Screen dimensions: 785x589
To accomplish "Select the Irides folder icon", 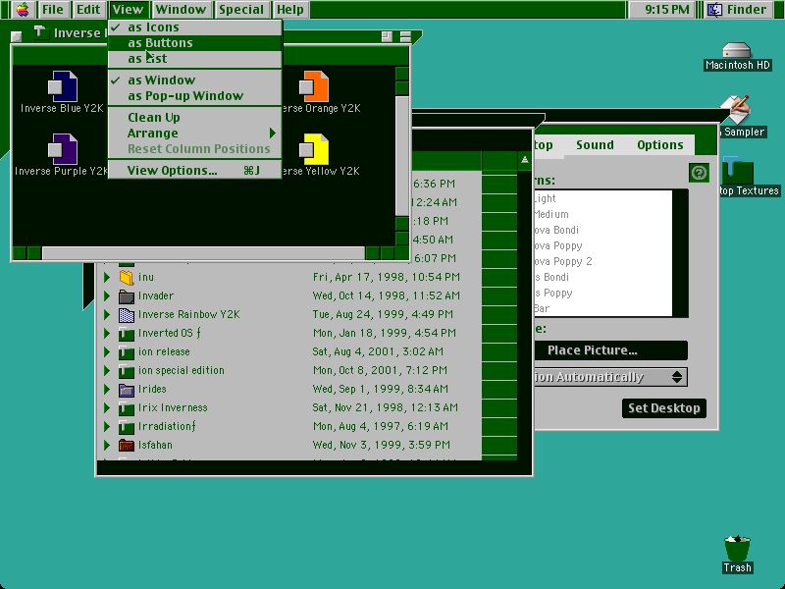I will 127,389.
